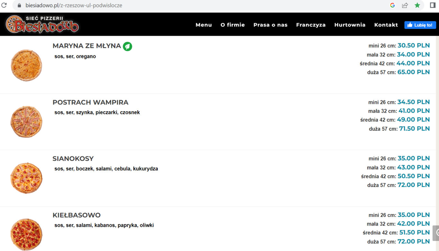Open the browser side panel icon

click(x=433, y=5)
